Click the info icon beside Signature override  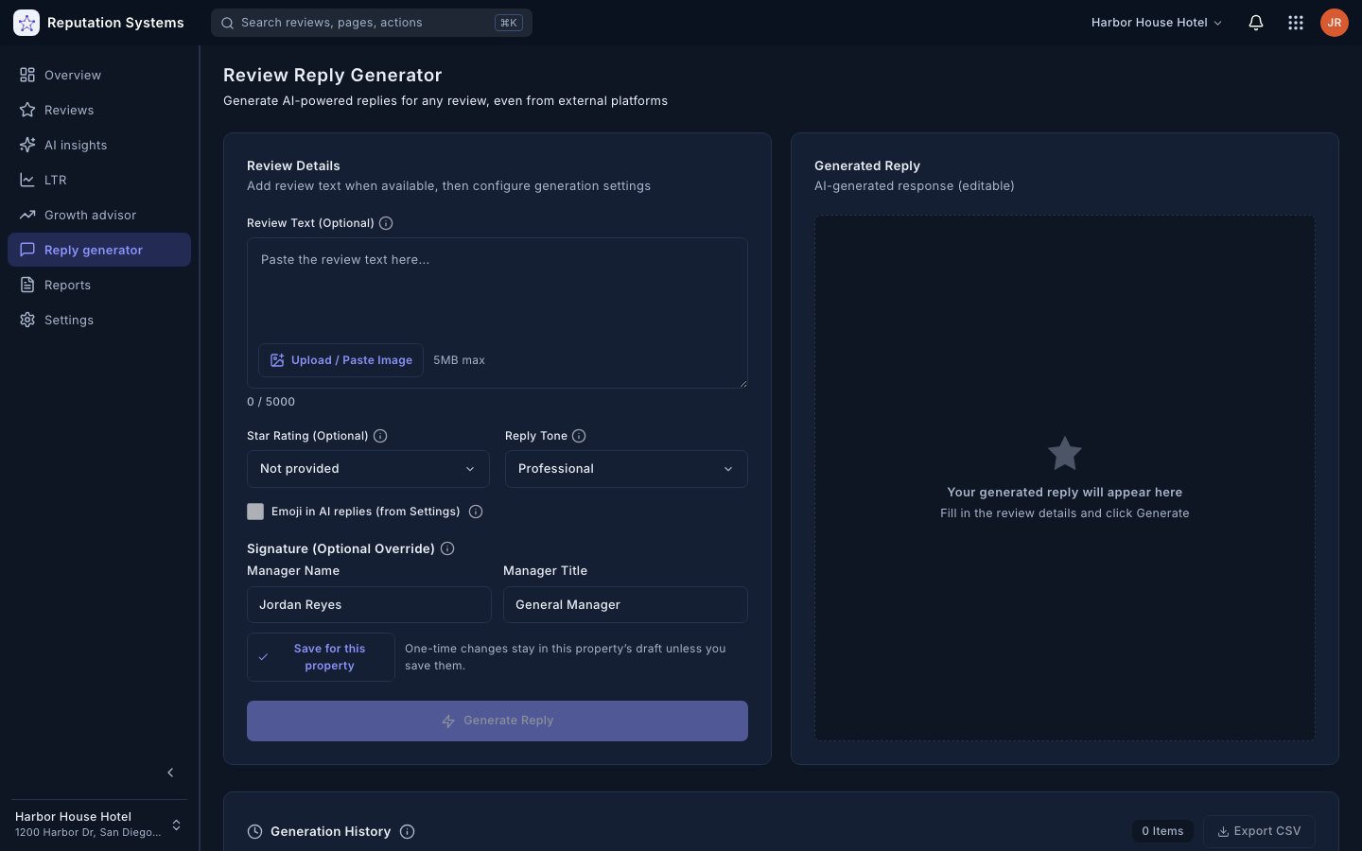[447, 548]
